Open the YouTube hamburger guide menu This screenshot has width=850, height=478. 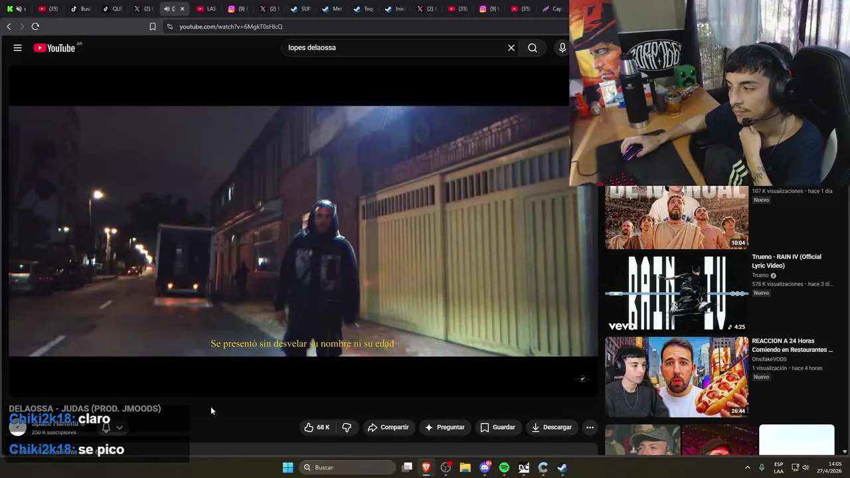(18, 48)
